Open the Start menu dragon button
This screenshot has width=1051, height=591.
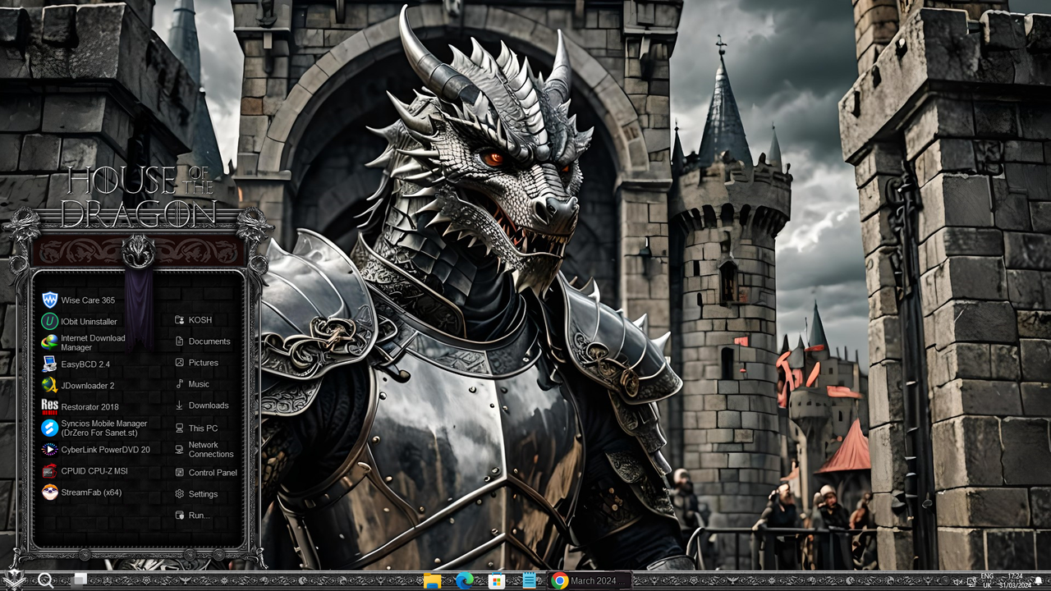[x=14, y=579]
